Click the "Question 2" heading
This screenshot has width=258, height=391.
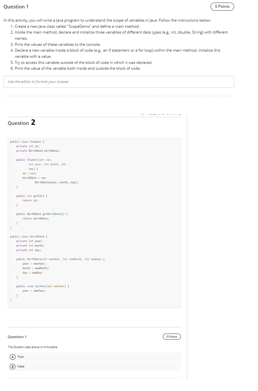[x=21, y=123]
